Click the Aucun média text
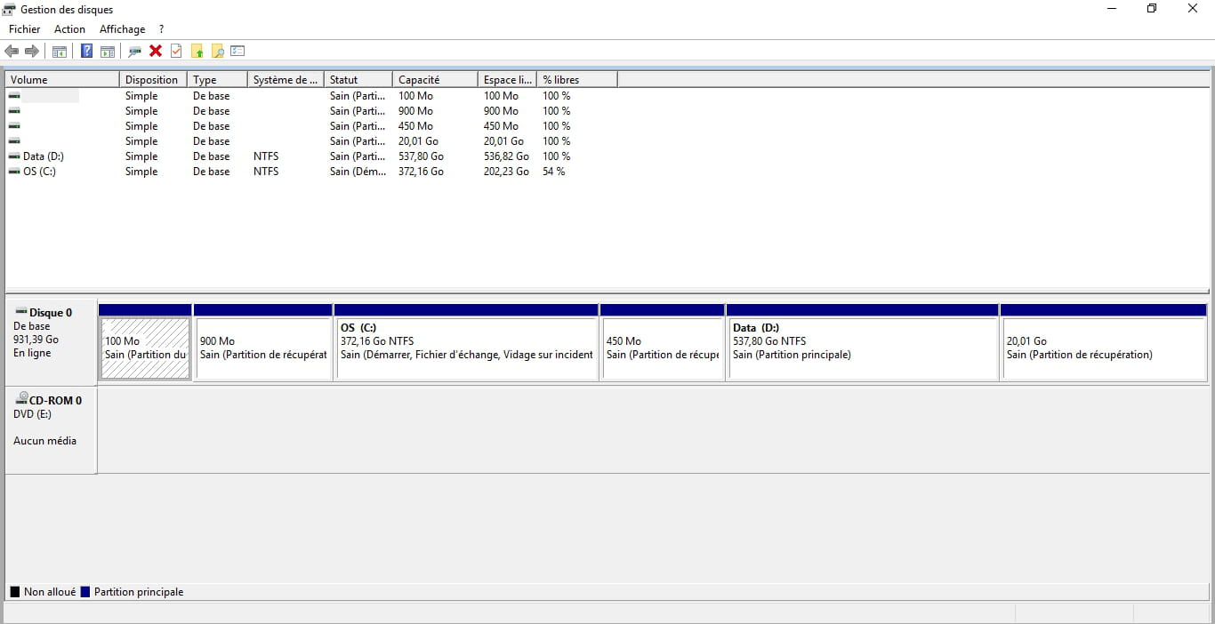Viewport: 1215px width, 624px height. pos(44,441)
